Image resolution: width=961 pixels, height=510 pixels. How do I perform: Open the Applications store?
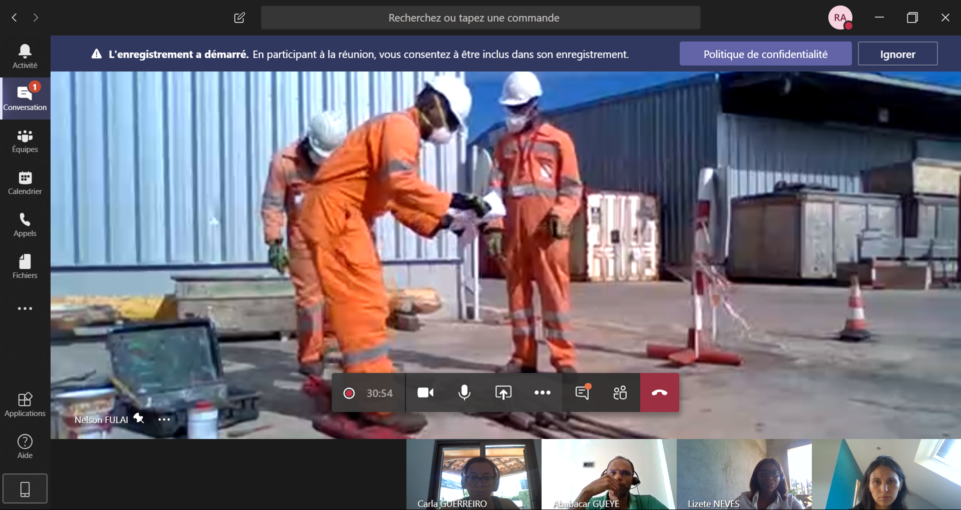pyautogui.click(x=25, y=404)
